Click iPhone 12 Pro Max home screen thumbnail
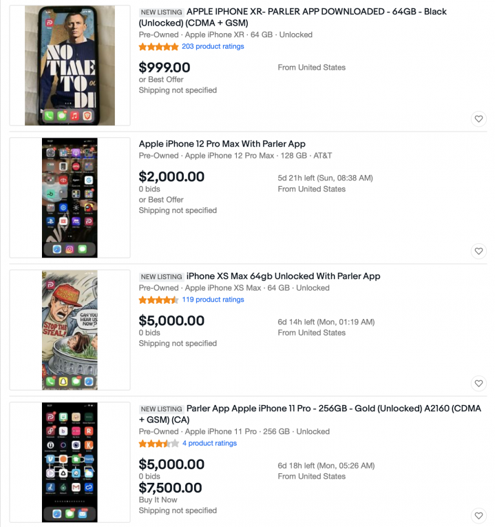The image size is (495, 527). coord(70,197)
